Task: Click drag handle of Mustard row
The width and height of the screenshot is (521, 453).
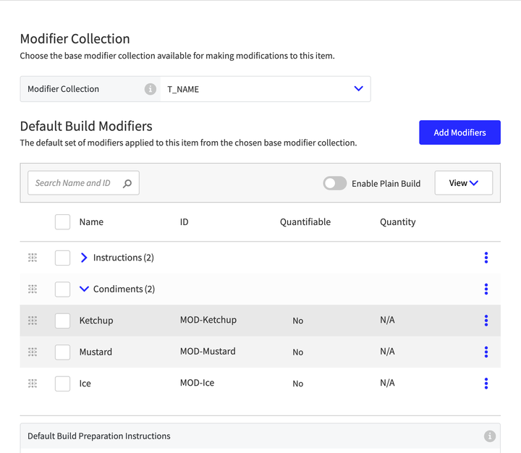Action: (33, 352)
